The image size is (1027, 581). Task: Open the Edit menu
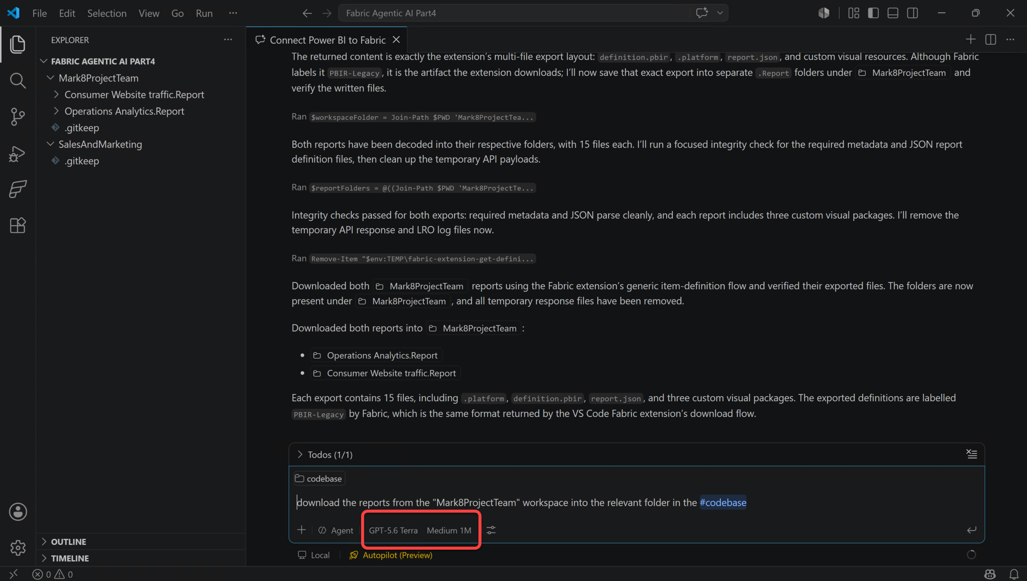click(x=67, y=13)
